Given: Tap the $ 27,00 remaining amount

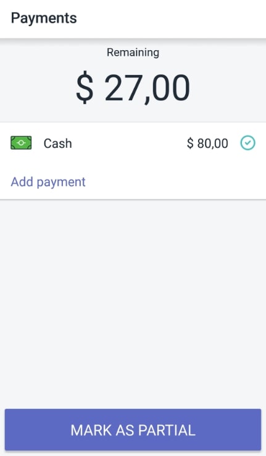Looking at the screenshot, I should [133, 88].
